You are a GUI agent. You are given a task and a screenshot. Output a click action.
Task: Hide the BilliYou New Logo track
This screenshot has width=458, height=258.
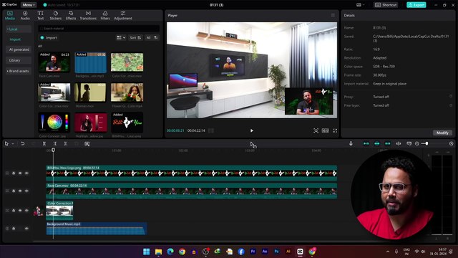click(20, 173)
